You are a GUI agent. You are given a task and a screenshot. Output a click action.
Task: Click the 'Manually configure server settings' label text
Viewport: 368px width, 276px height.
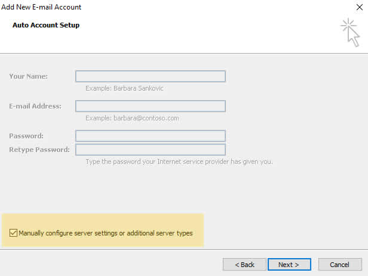pyautogui.click(x=106, y=233)
